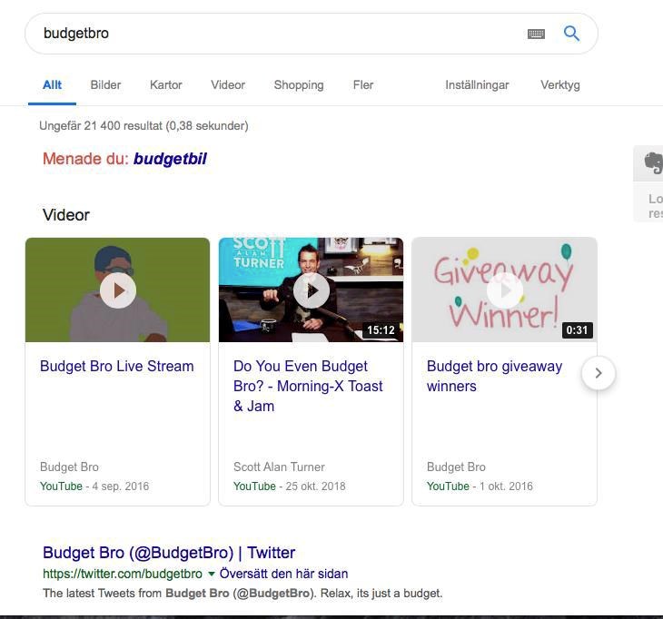This screenshot has width=663, height=619.
Task: Switch to the Shopping tab
Action: click(x=299, y=84)
